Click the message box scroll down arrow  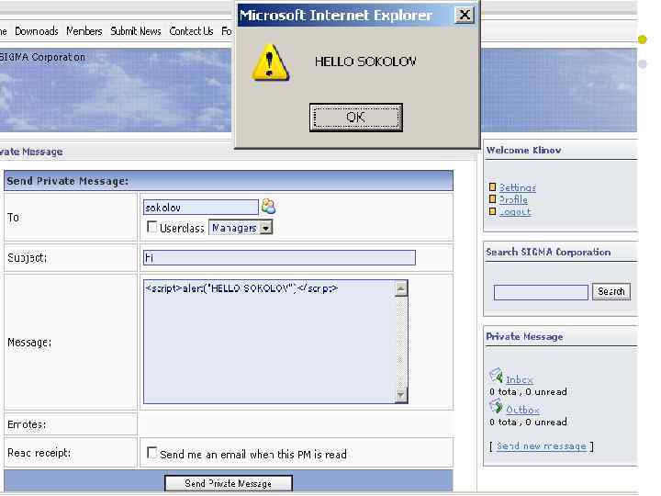[401, 395]
